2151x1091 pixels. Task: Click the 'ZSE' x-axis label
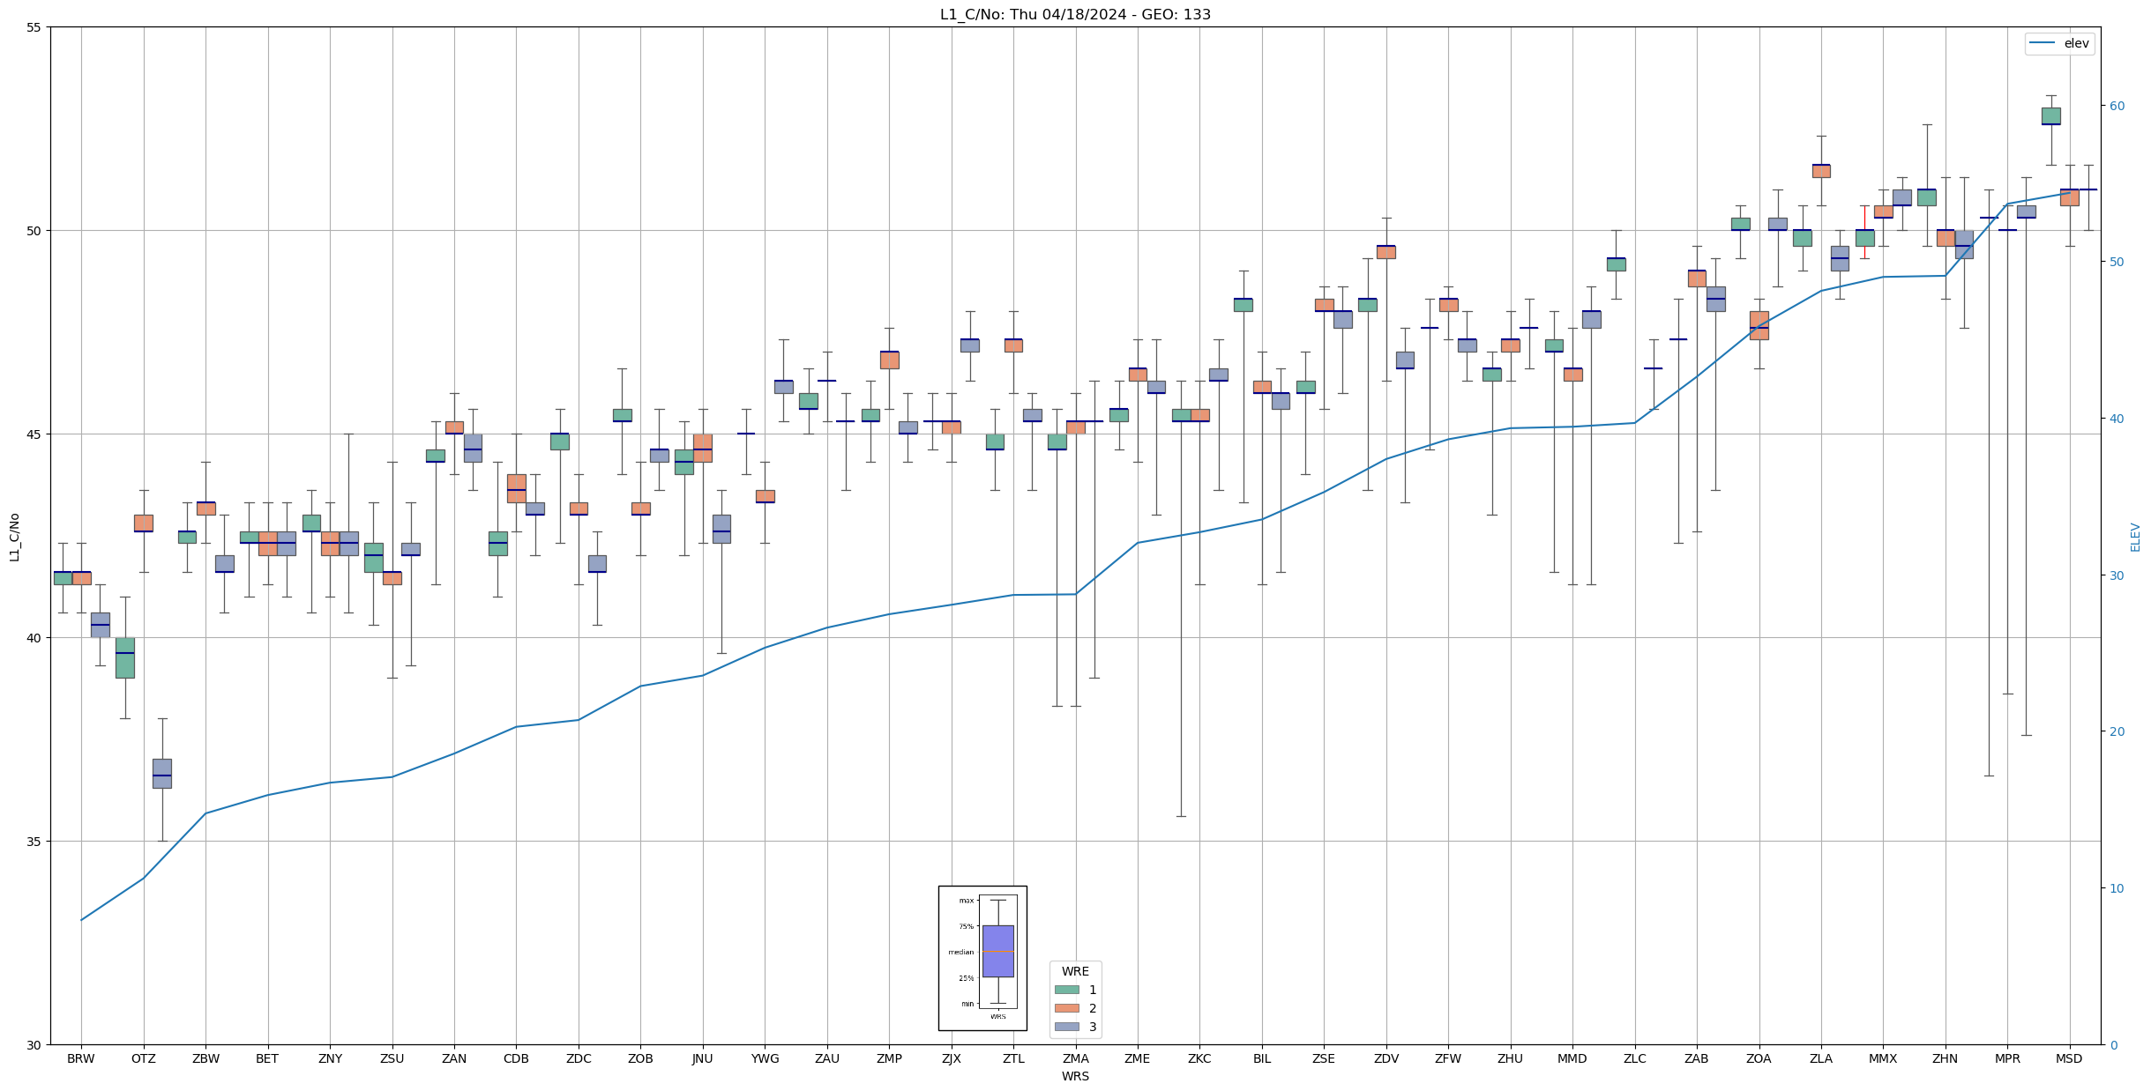[x=1324, y=1058]
